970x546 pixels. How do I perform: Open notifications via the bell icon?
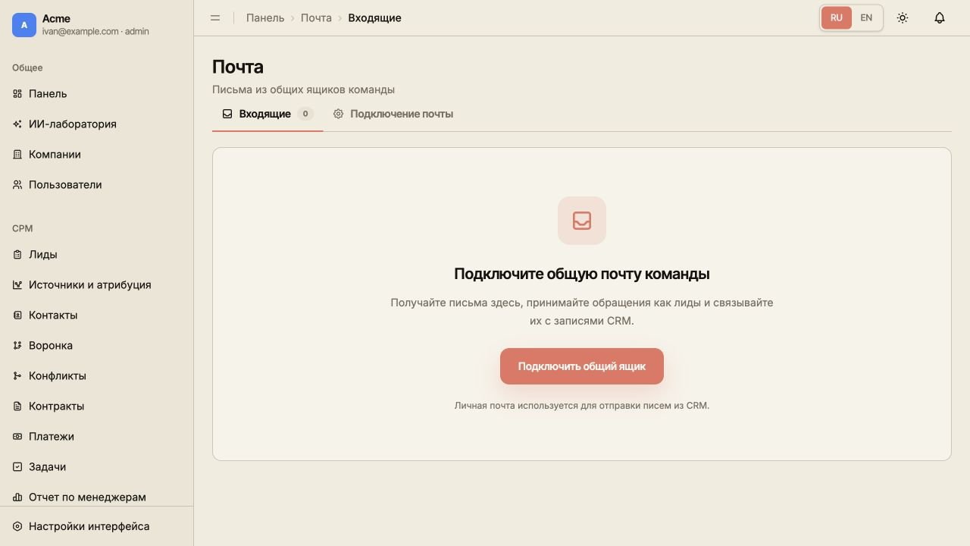pyautogui.click(x=940, y=17)
